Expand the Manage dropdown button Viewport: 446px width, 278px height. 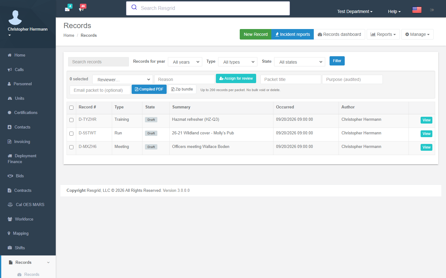click(x=417, y=34)
